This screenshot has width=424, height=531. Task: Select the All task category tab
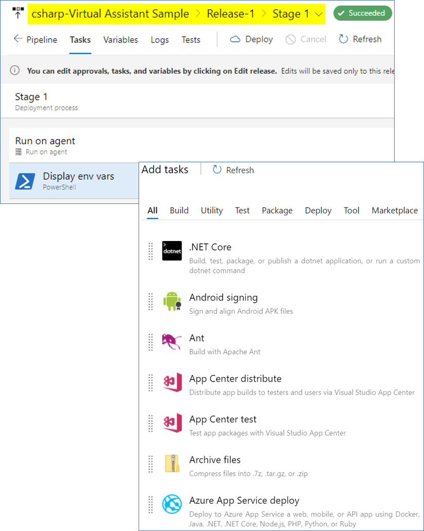[152, 210]
